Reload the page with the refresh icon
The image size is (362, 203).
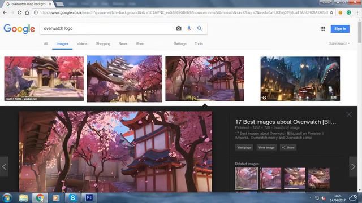pos(20,12)
